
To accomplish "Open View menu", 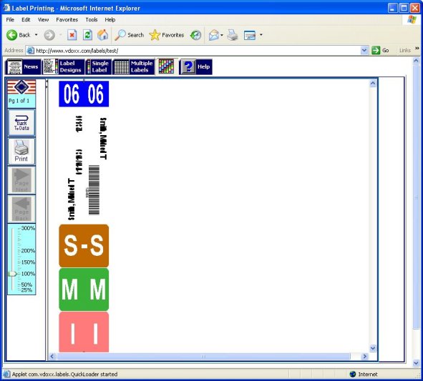I will [43, 20].
